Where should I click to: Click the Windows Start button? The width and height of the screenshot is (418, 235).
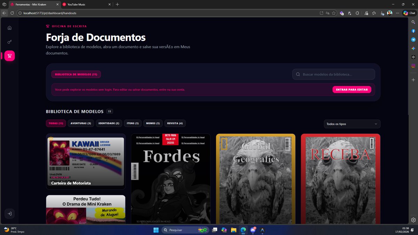156,230
